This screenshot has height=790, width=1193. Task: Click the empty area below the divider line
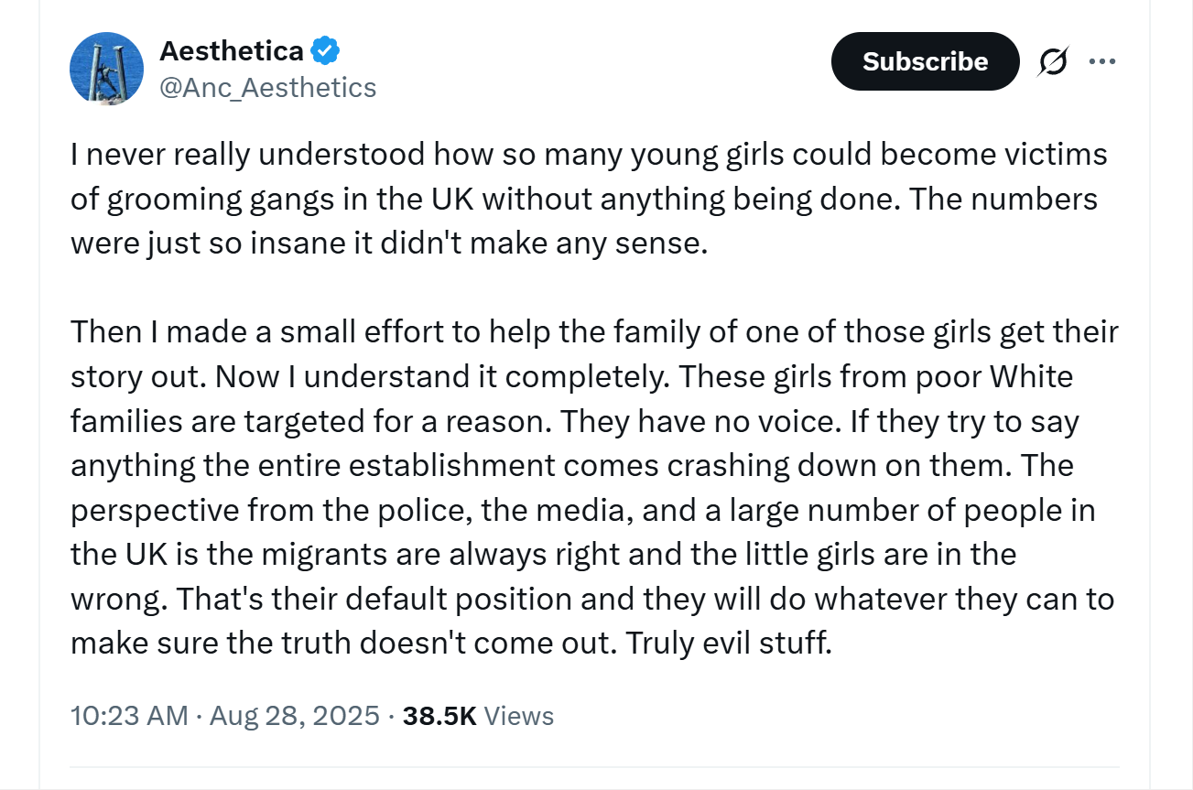point(594,779)
